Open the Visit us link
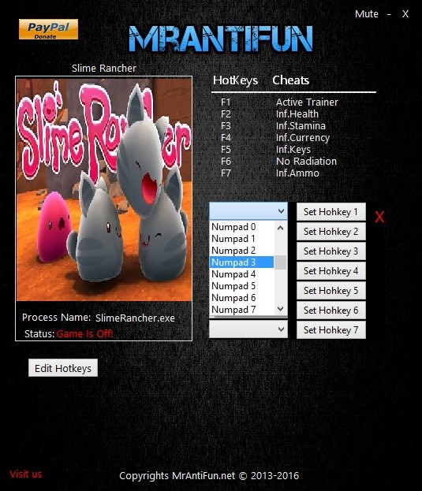 click(26, 474)
